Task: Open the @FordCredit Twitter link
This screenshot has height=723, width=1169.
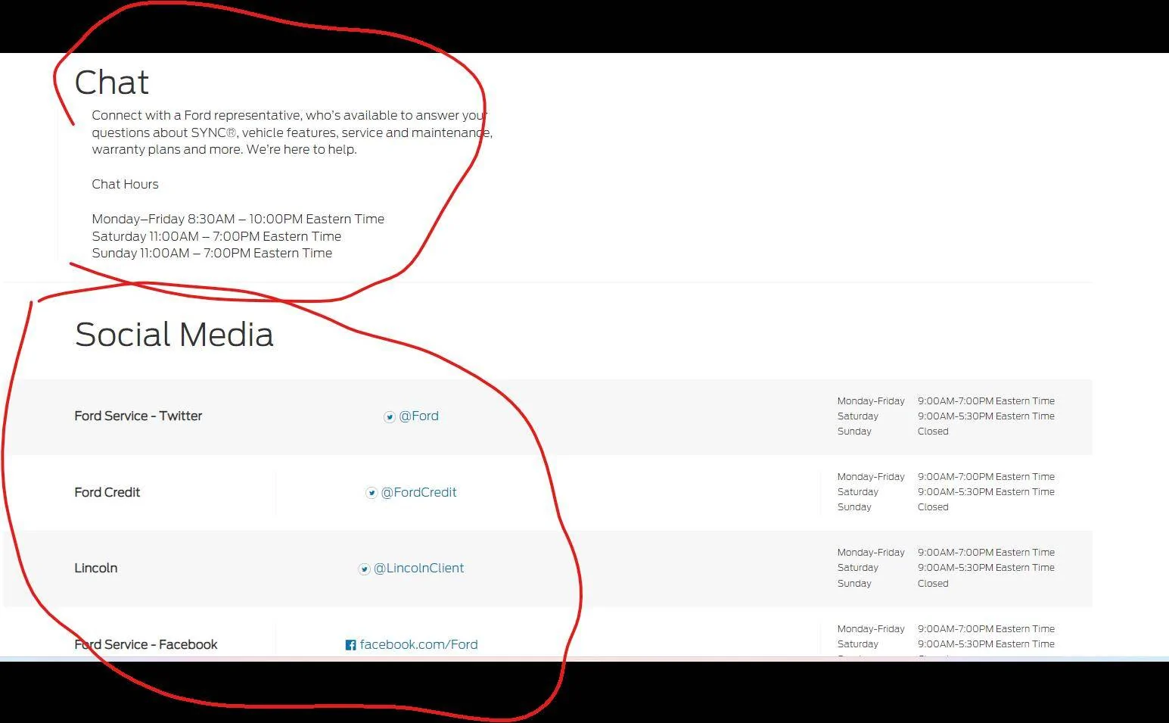Action: 418,492
